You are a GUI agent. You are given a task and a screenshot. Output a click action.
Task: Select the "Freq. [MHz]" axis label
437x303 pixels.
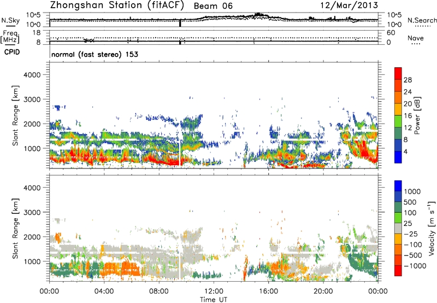click(10, 37)
